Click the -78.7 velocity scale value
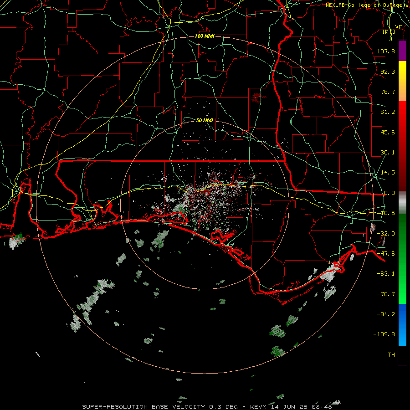Viewport: 410px width, 410px height. pos(386,294)
